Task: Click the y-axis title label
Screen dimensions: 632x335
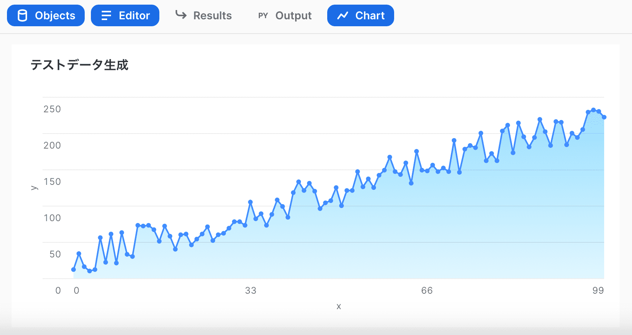Action: pyautogui.click(x=34, y=188)
